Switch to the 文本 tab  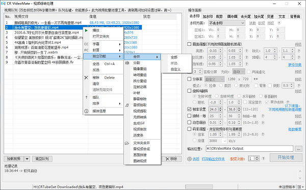coord(282,17)
